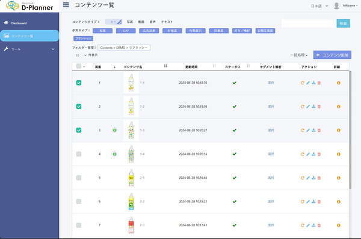Click the search input field
This screenshot has width=361, height=239.
309,23
